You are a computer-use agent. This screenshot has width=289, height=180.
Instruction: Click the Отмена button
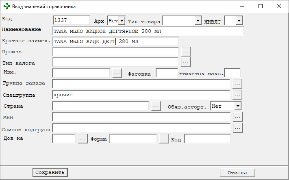pyautogui.click(x=237, y=172)
